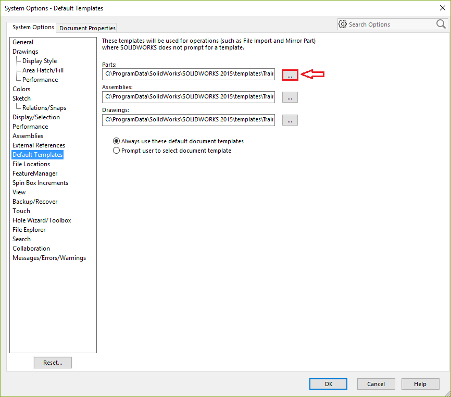This screenshot has height=397, width=451.
Task: Select Display/Selection options
Action: [x=36, y=117]
